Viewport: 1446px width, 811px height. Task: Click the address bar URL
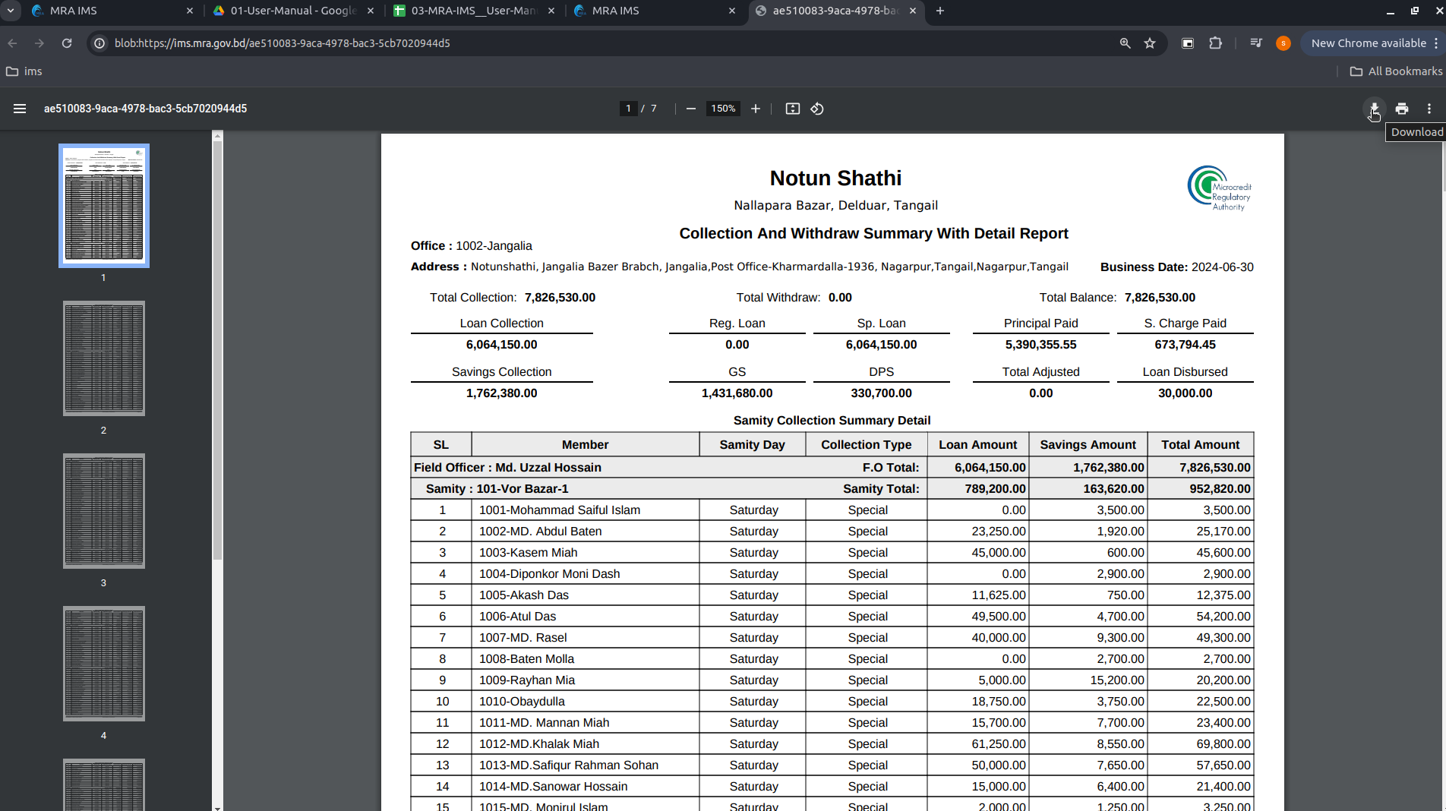[283, 43]
